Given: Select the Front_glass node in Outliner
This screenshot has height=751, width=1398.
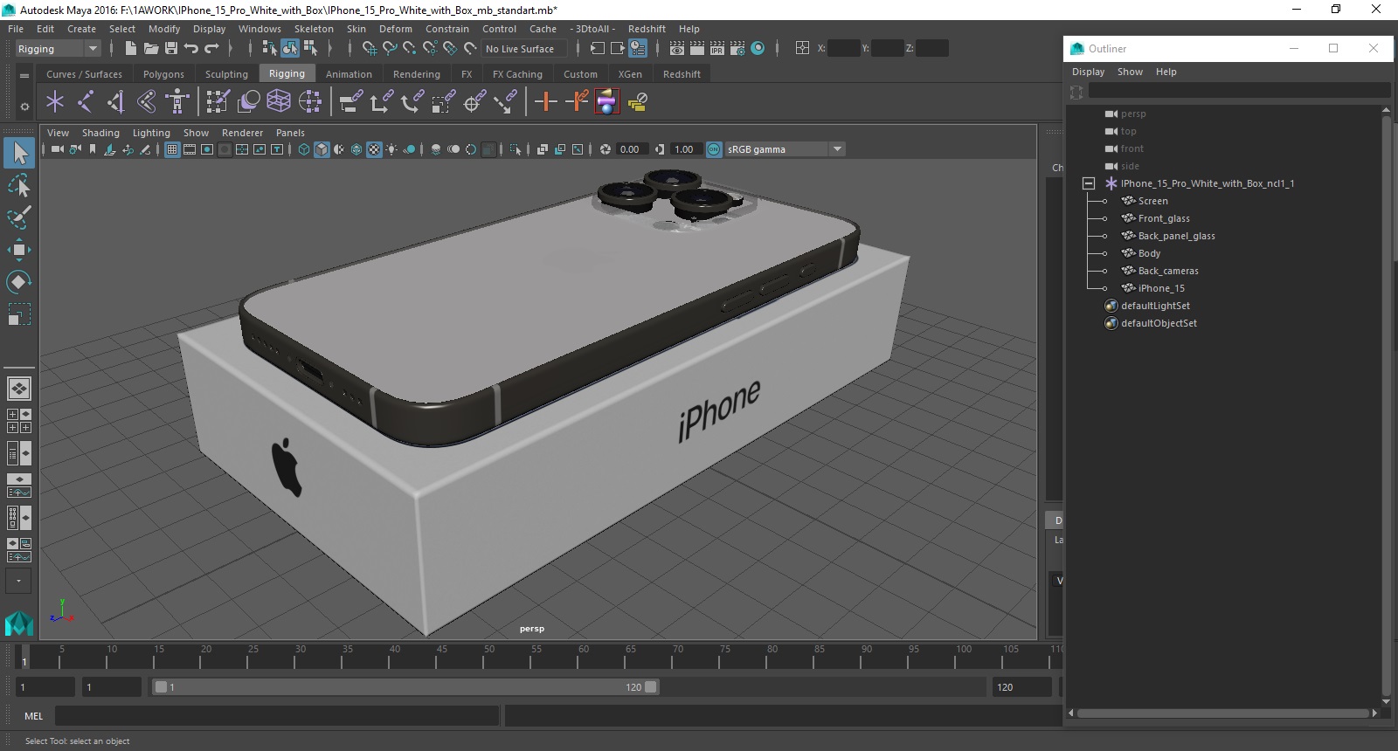Looking at the screenshot, I should [1163, 218].
